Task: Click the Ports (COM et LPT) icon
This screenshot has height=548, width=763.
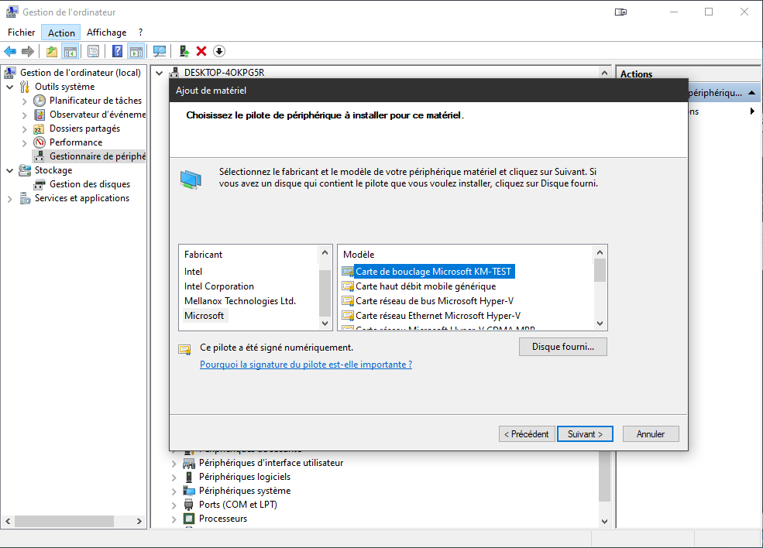Action: point(189,505)
